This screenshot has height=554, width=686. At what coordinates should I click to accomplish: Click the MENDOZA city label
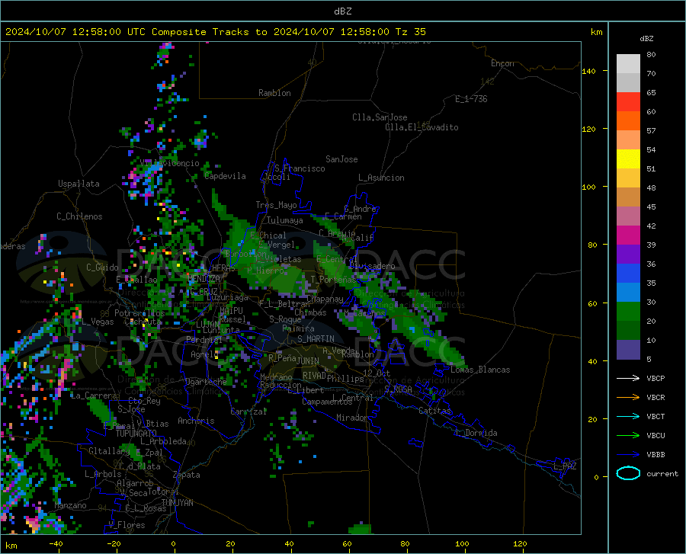pos(204,278)
